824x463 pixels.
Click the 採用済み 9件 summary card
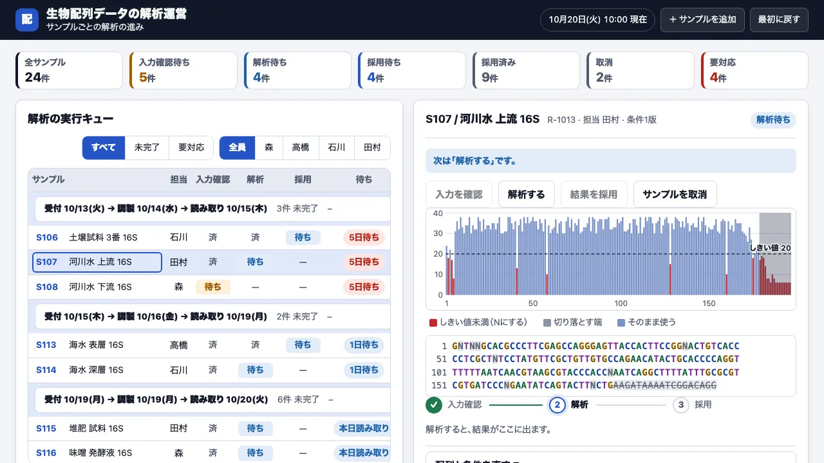(x=526, y=70)
